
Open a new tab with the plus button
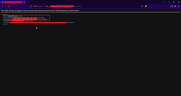click(28, 2)
